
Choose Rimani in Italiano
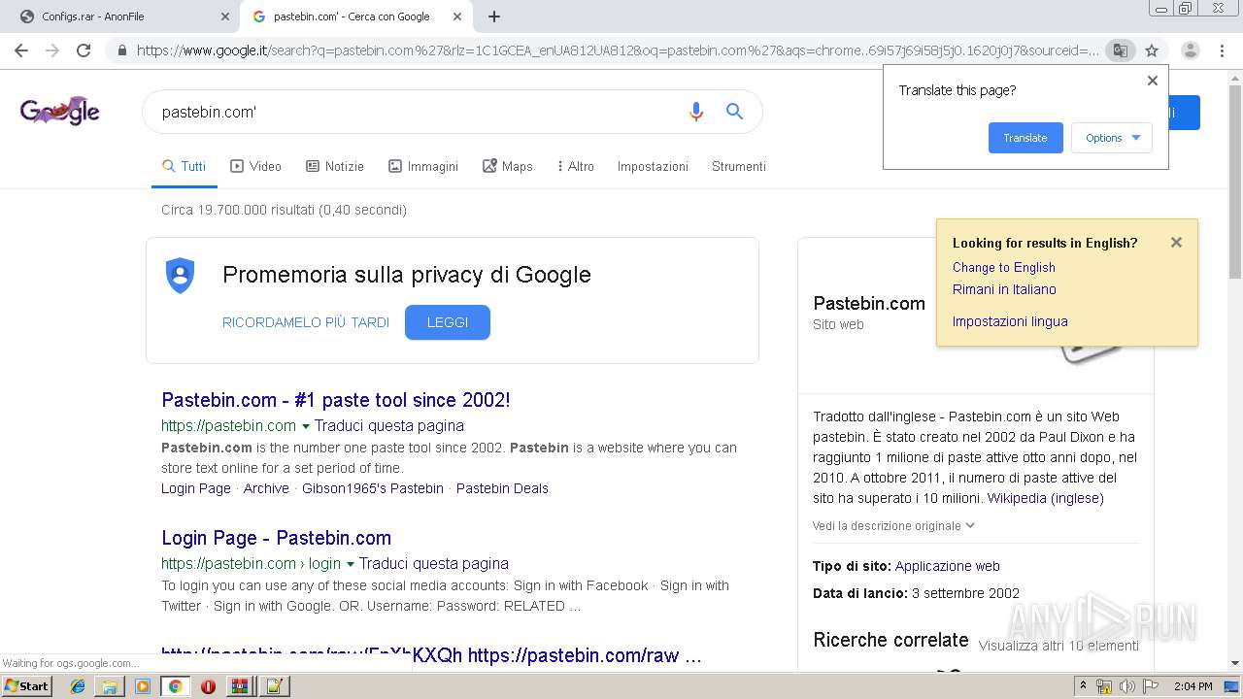click(1004, 289)
